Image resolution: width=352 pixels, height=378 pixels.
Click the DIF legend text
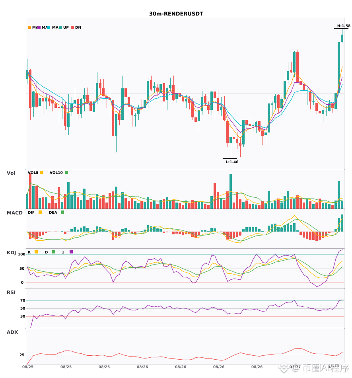point(31,212)
